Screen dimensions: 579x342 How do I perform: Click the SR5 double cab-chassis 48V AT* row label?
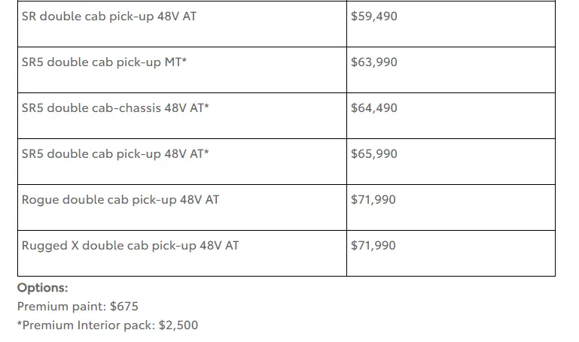115,108
